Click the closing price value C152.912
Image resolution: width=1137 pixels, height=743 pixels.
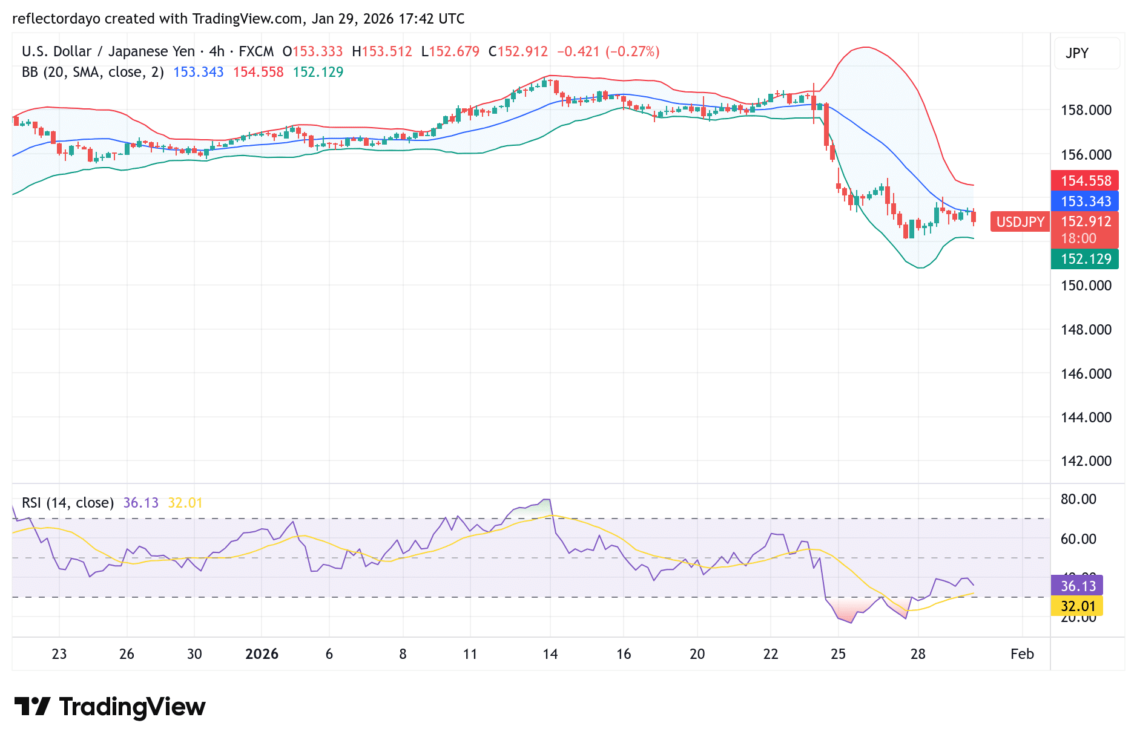coord(518,51)
